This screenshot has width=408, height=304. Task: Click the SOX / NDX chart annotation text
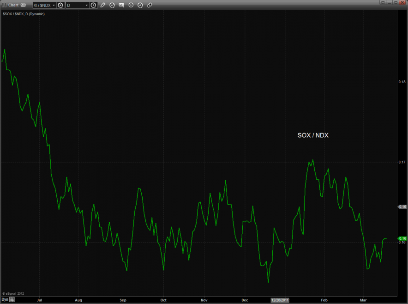click(x=313, y=135)
